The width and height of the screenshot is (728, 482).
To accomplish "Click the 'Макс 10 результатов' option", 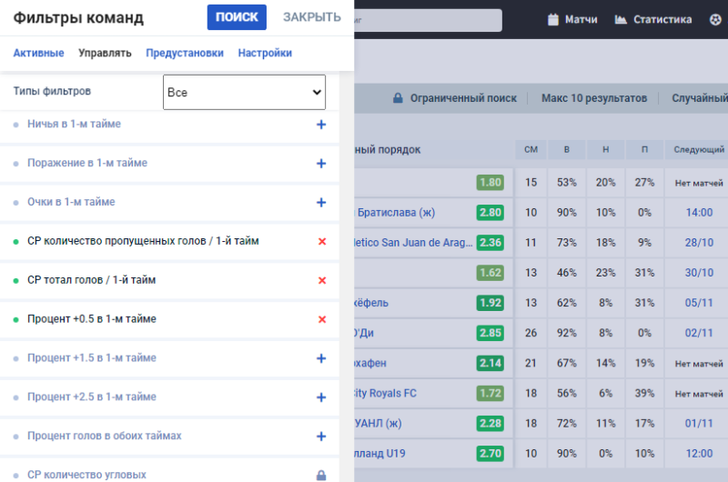I will click(x=593, y=98).
